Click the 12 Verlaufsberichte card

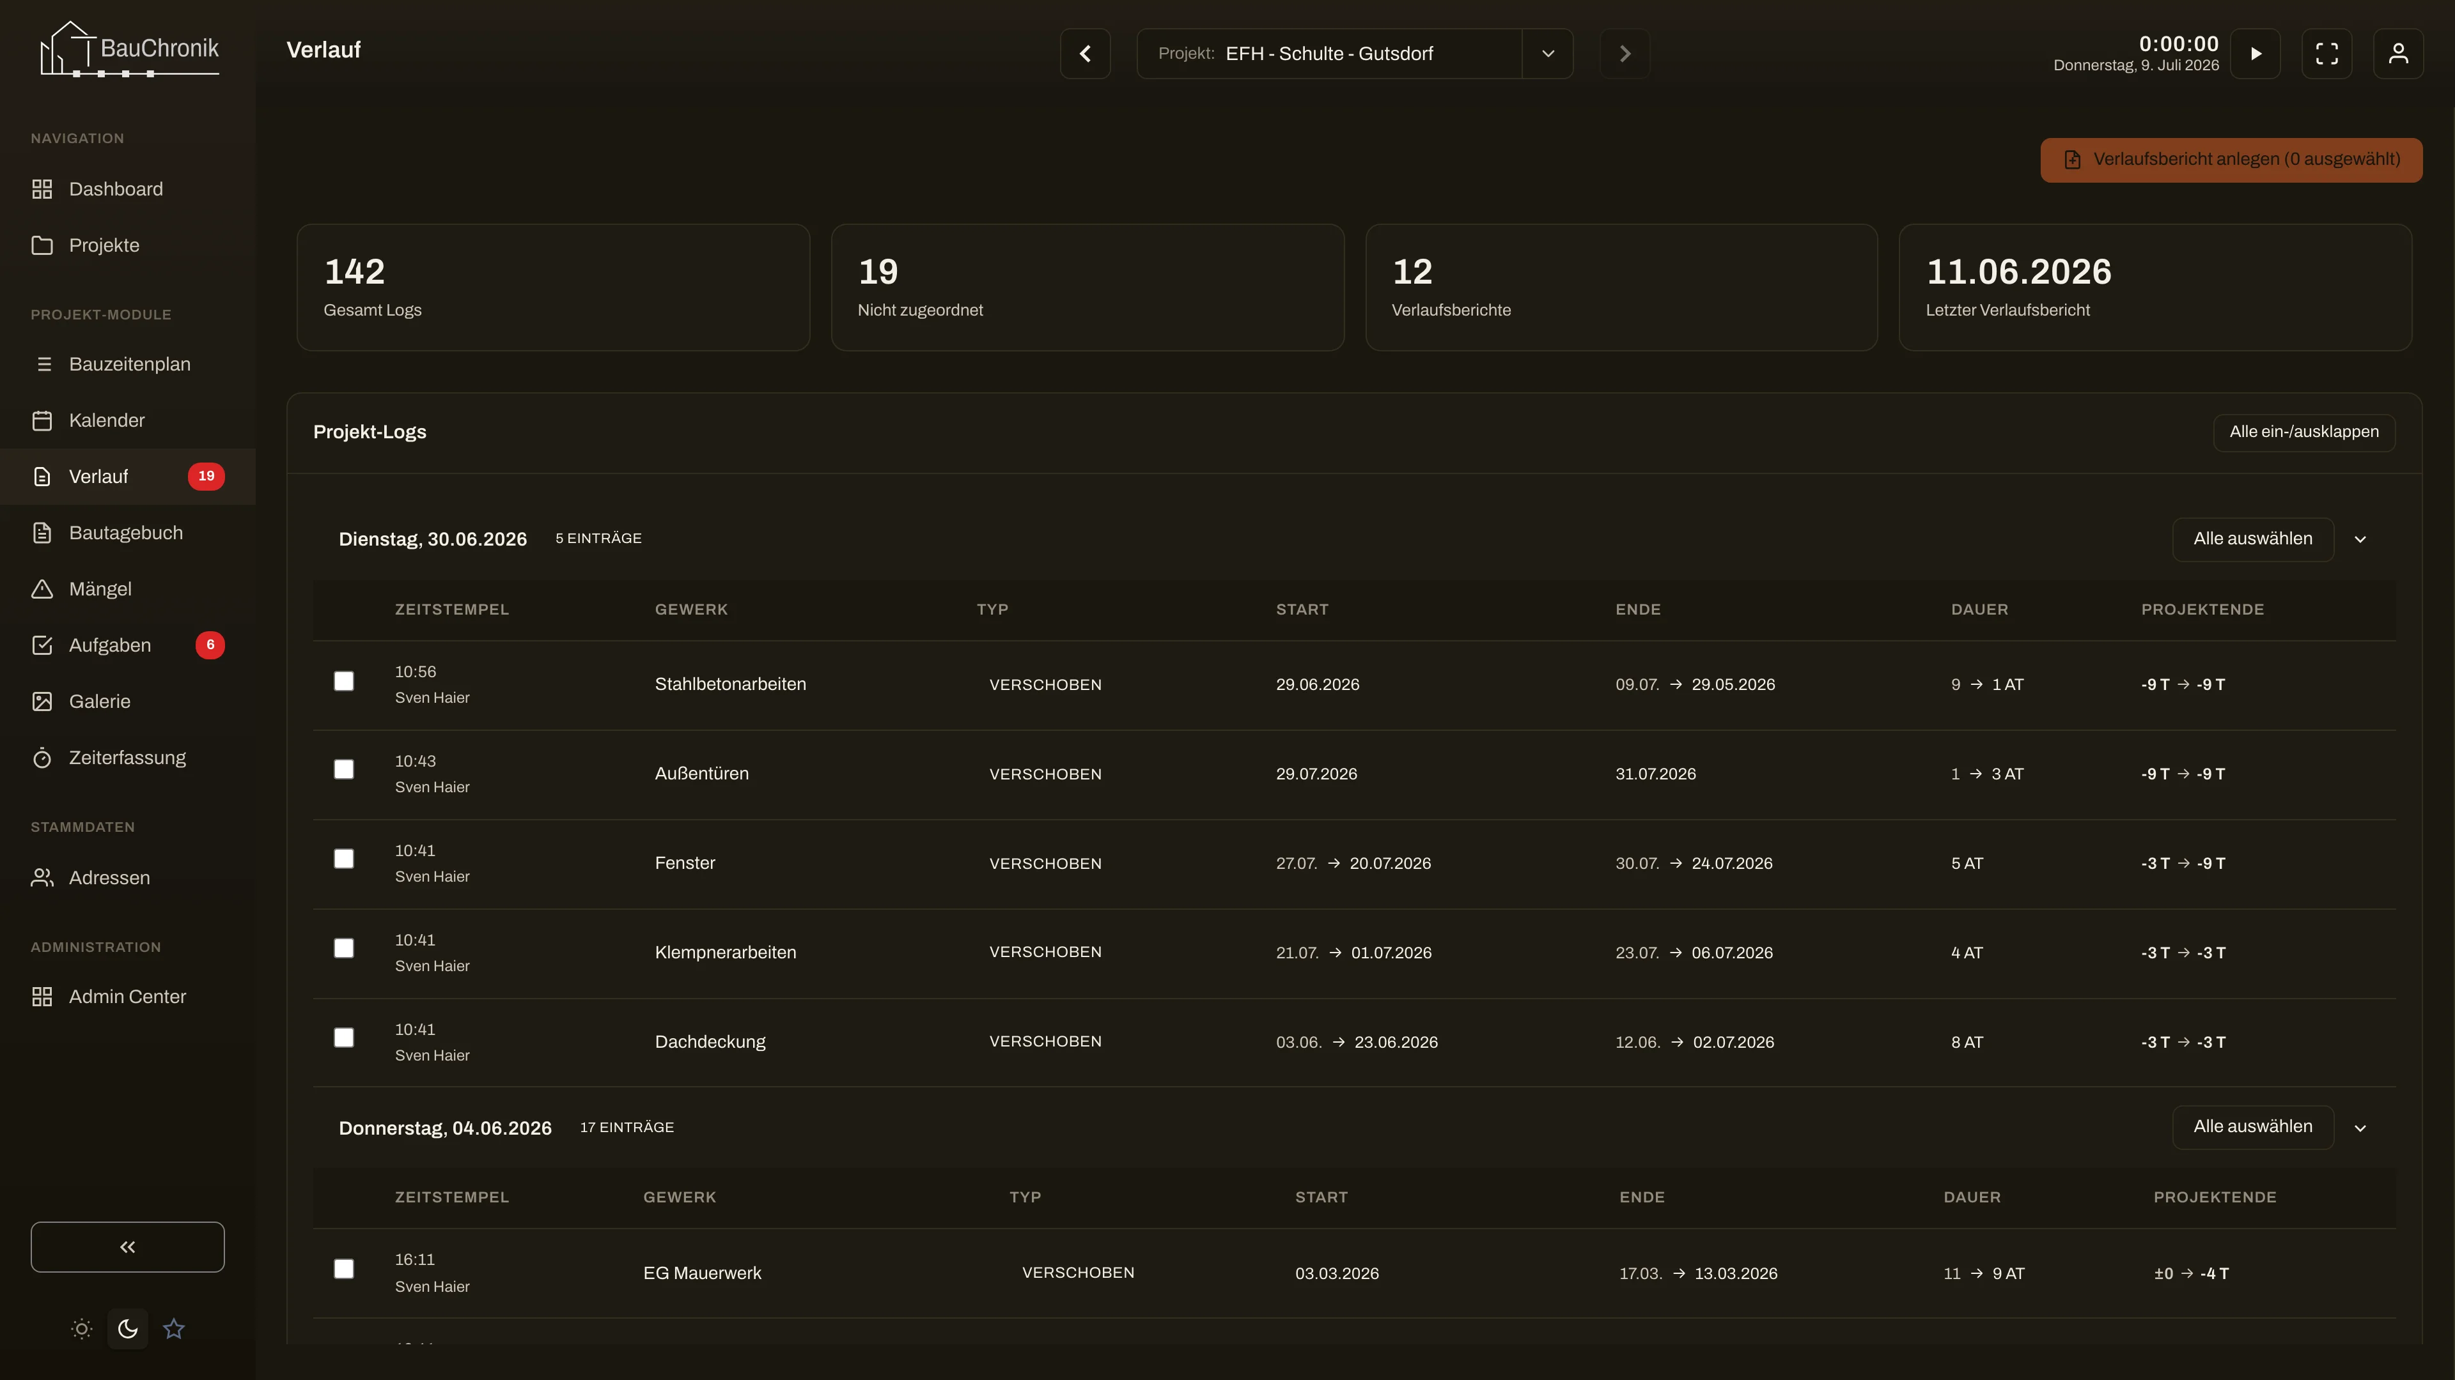tap(1622, 287)
